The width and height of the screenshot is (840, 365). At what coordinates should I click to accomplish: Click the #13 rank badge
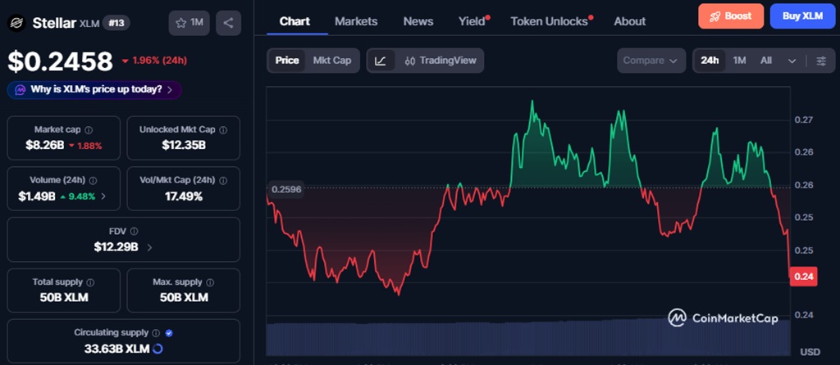116,23
